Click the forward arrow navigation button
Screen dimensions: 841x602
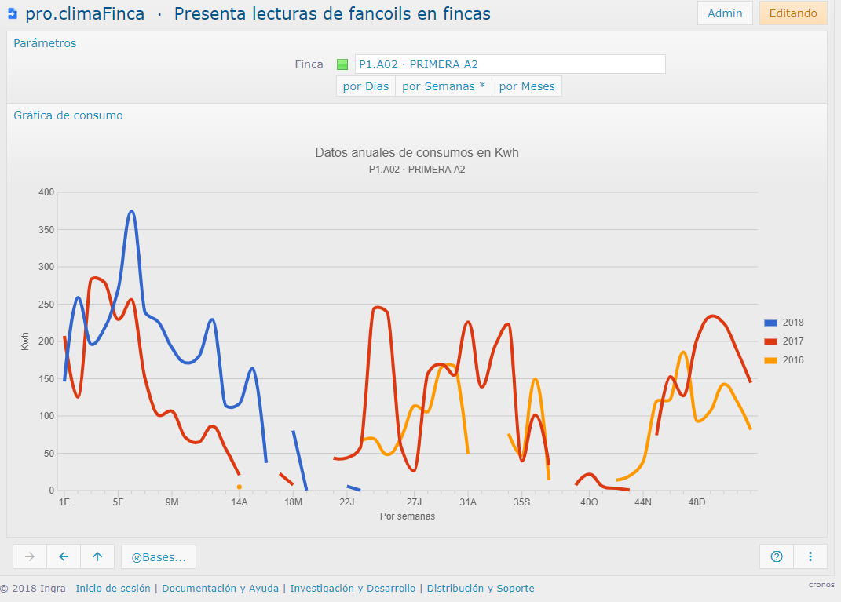pos(30,556)
